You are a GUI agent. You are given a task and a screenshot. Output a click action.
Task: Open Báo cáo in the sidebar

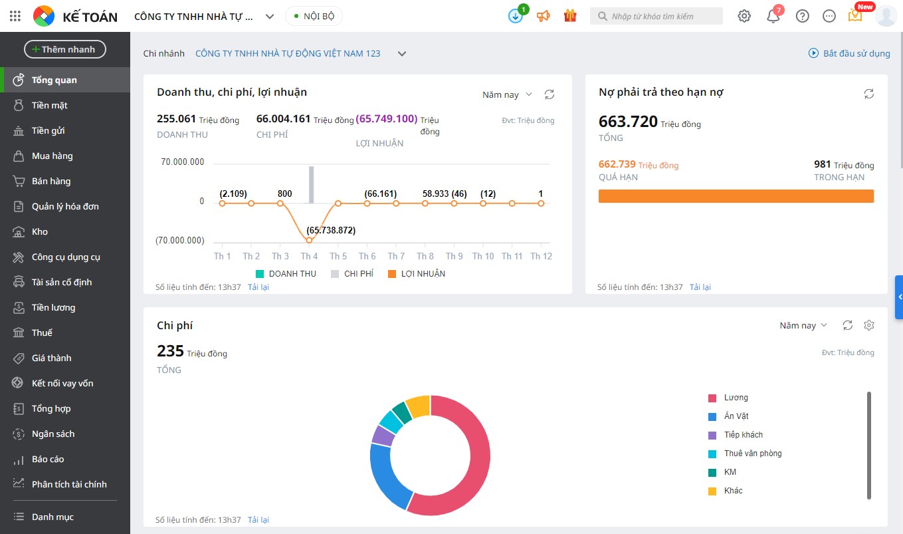coord(65,459)
